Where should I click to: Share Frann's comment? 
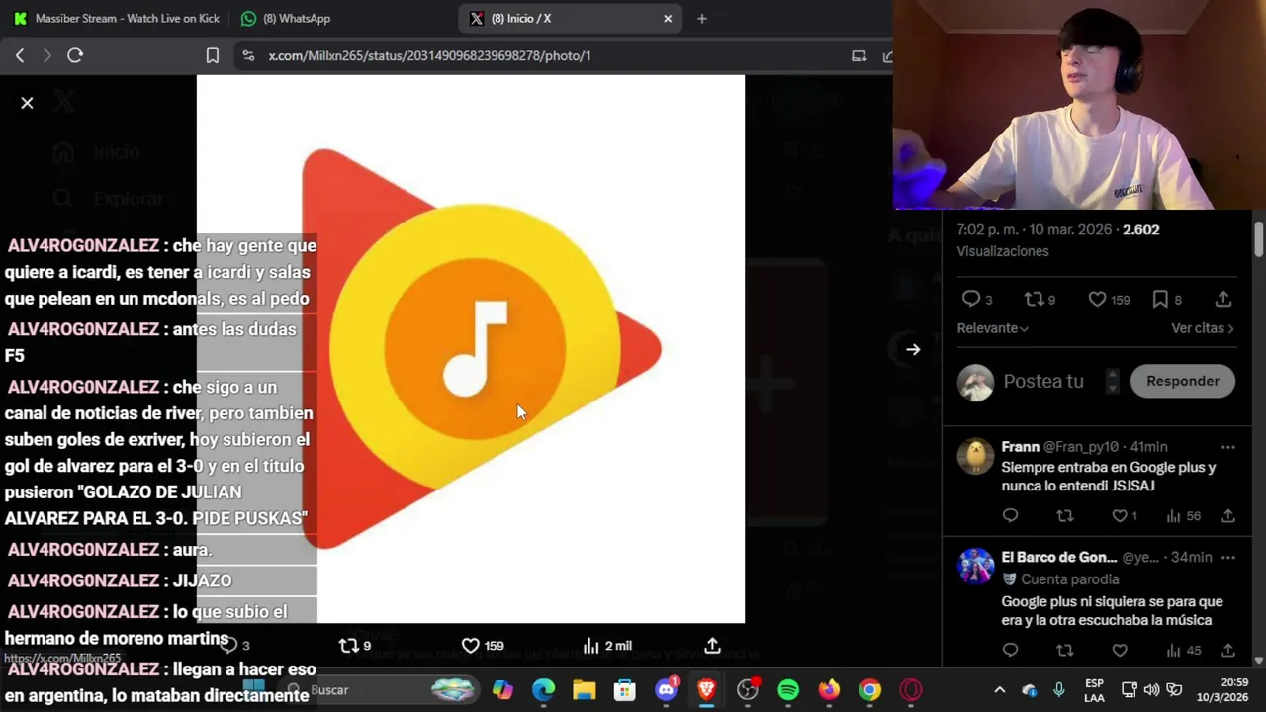(x=1228, y=516)
